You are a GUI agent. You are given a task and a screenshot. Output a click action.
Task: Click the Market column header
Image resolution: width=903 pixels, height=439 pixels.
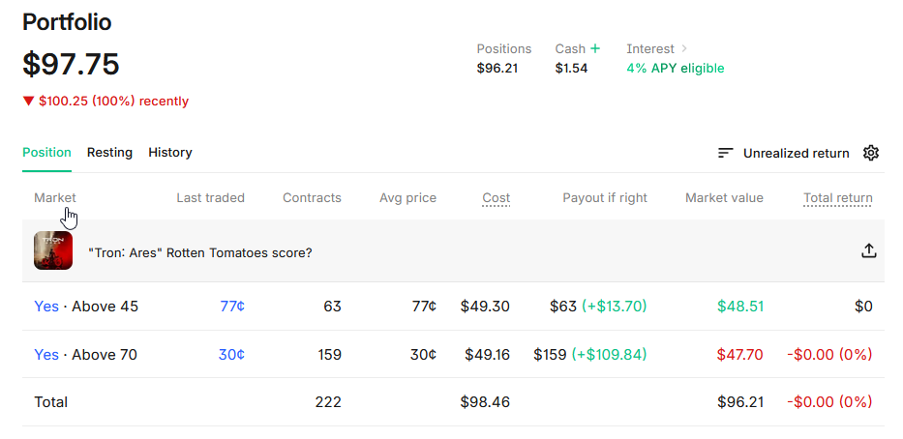click(x=55, y=198)
